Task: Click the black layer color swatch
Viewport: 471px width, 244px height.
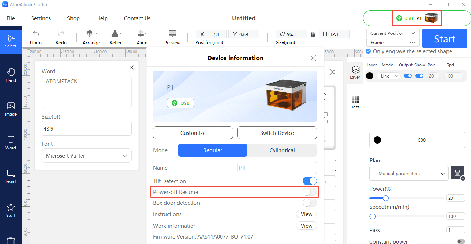Action: coord(370,76)
